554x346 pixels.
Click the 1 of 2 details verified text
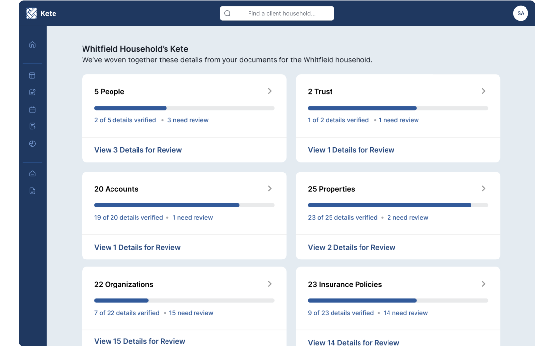(x=338, y=120)
